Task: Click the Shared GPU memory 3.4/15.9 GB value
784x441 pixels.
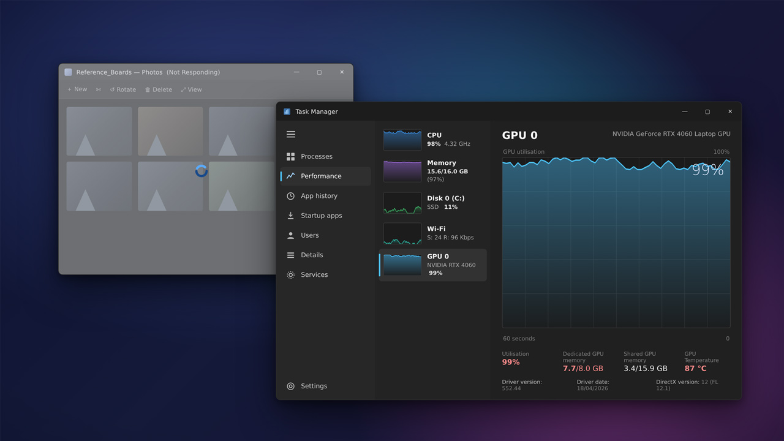Action: (646, 369)
